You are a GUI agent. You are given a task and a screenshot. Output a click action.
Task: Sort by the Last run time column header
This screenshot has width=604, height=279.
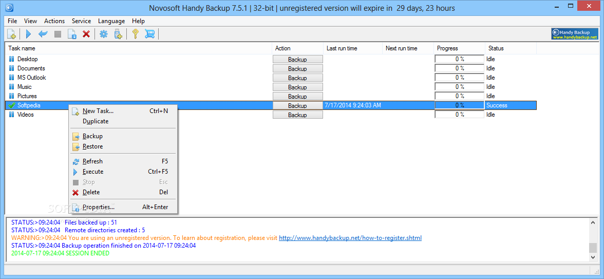(353, 48)
